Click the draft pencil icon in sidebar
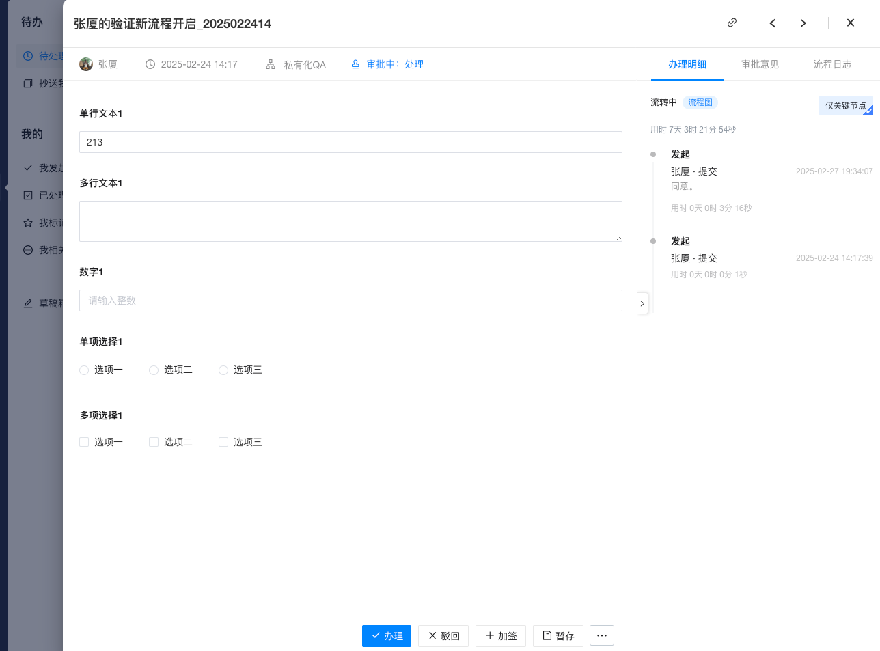The width and height of the screenshot is (880, 651). pos(28,303)
